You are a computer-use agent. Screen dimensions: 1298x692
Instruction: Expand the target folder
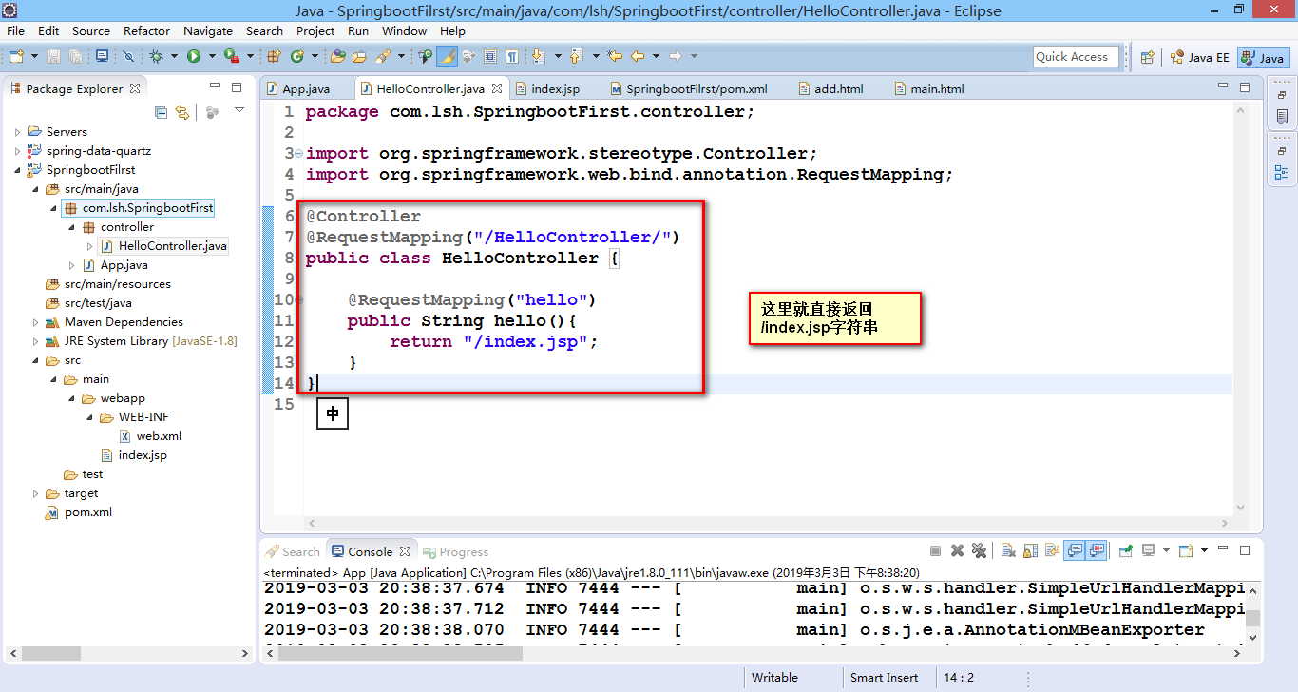click(36, 493)
